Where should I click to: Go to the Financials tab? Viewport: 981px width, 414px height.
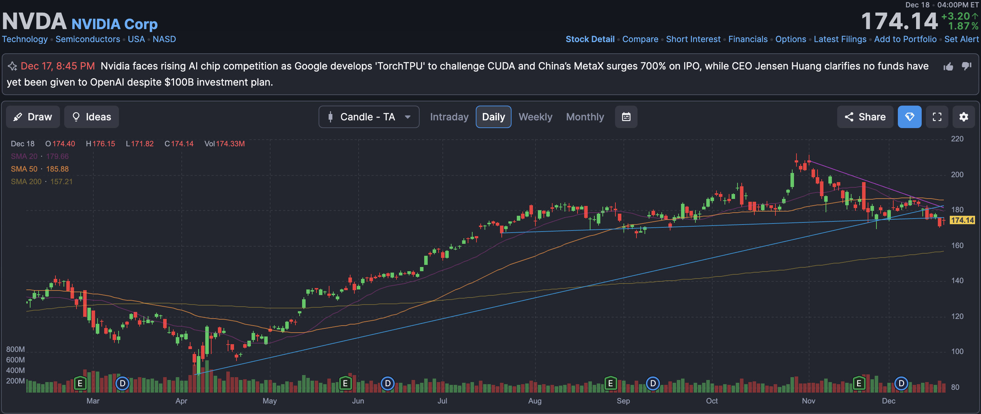(748, 39)
